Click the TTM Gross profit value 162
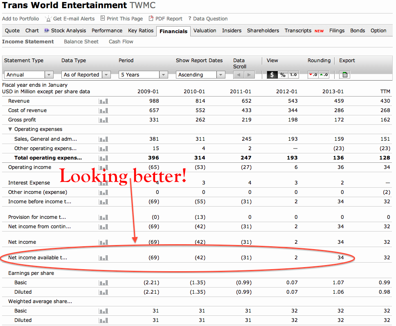Viewport: 396px width, 326px height. click(x=385, y=120)
